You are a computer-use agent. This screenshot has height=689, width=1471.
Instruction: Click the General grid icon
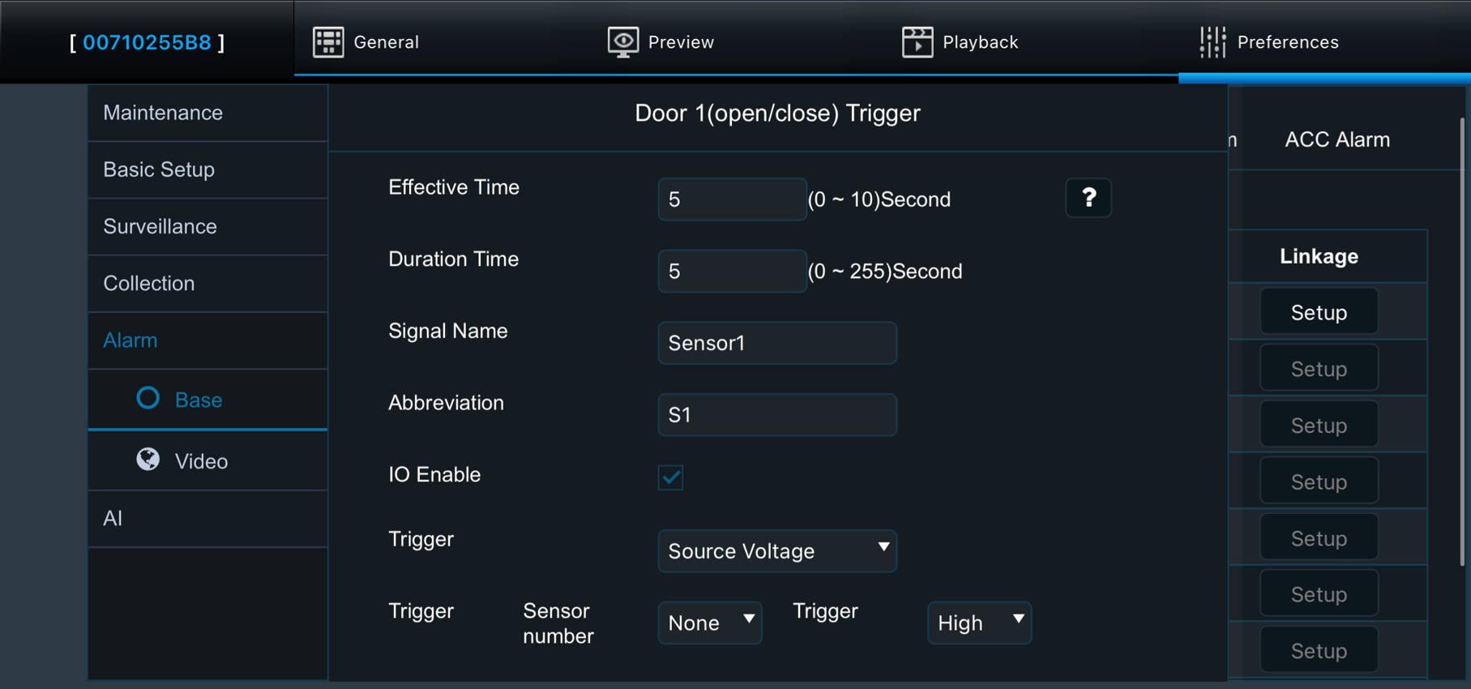click(x=328, y=42)
